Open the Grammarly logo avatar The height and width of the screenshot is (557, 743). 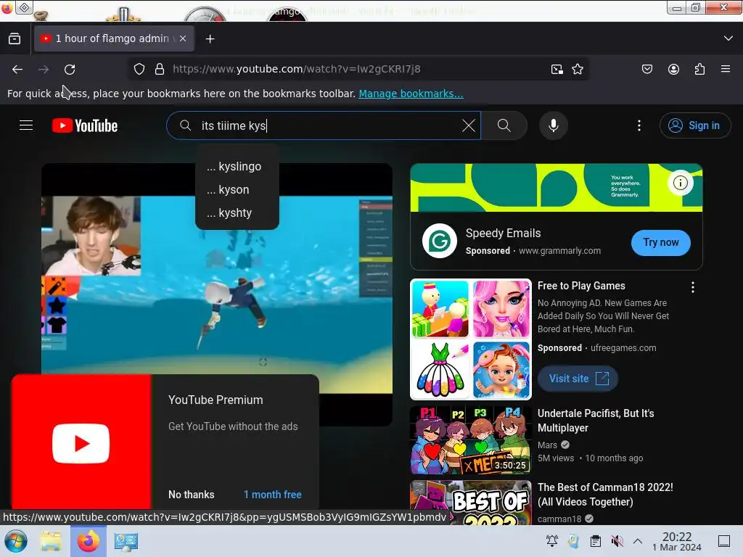pos(439,241)
